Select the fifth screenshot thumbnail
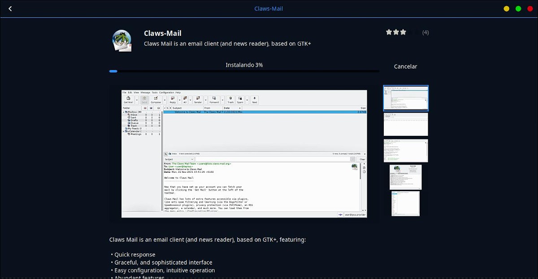Image resolution: width=538 pixels, height=279 pixels. [x=406, y=204]
